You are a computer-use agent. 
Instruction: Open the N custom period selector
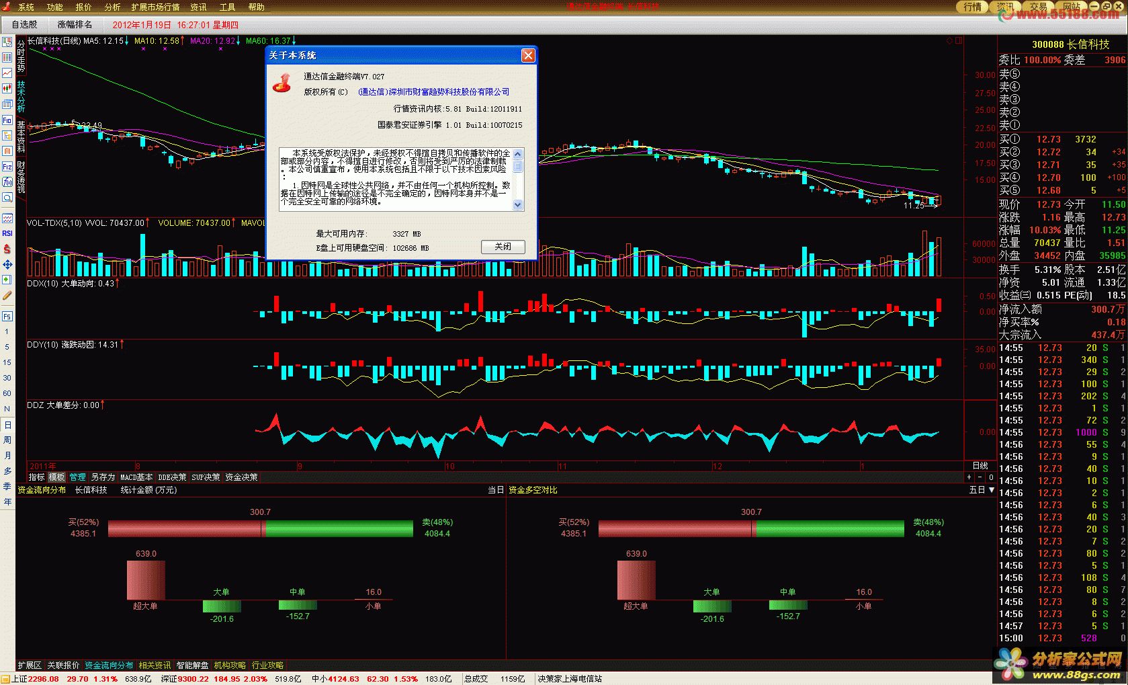(7, 409)
